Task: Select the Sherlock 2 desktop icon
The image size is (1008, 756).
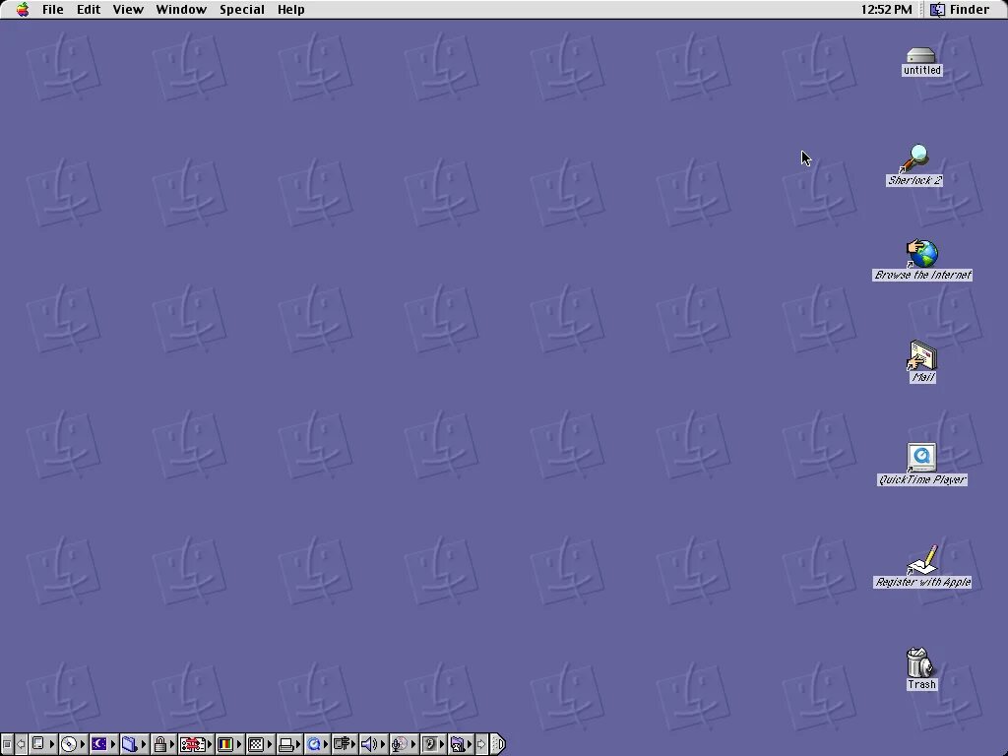Action: click(x=914, y=165)
